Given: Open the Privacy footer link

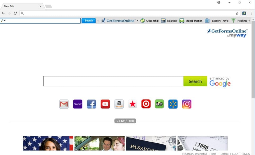Looking at the screenshot, I should pyautogui.click(x=246, y=154).
